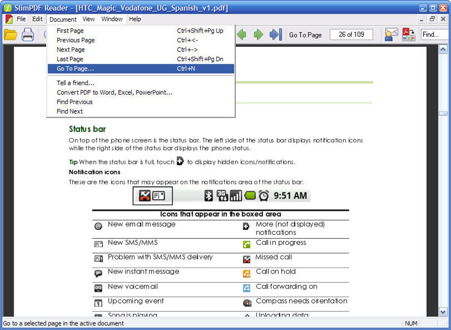
Task: Click 'New instant message' row text
Action: tap(144, 271)
